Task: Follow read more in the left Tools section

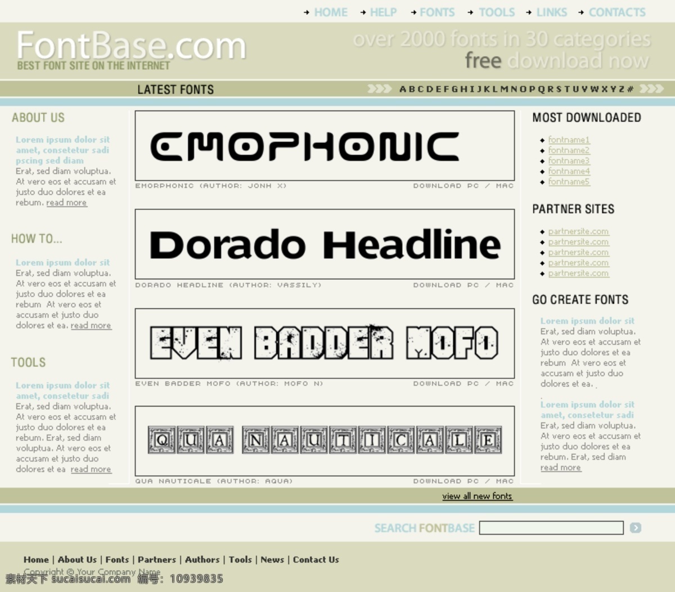Action: click(91, 469)
